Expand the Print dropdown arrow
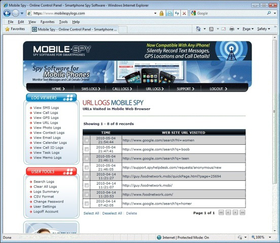The height and width of the screenshot is (243, 280). [x=238, y=29]
